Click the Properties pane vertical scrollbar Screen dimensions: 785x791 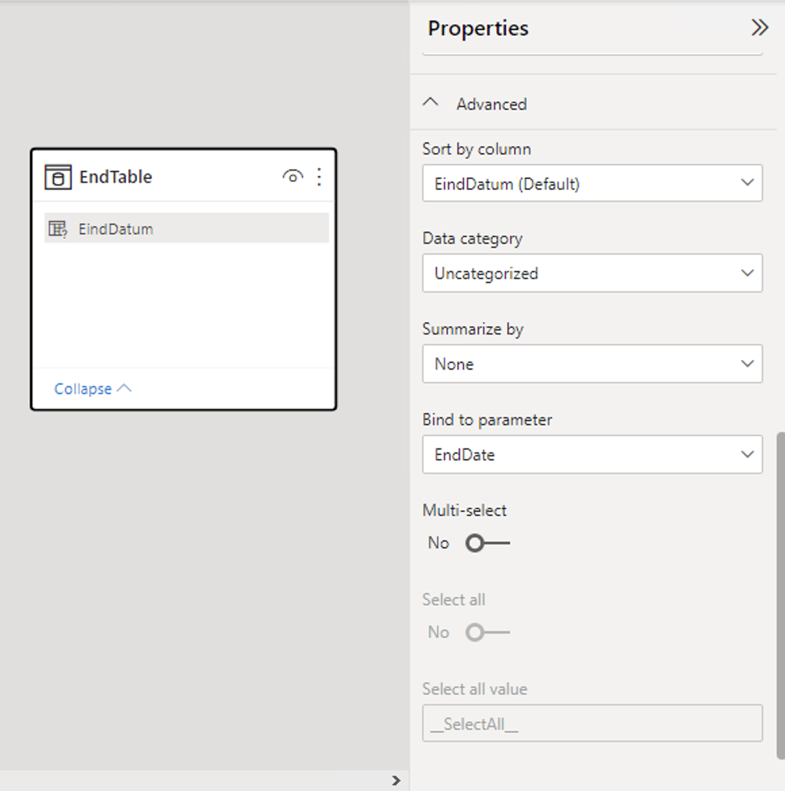click(780, 595)
